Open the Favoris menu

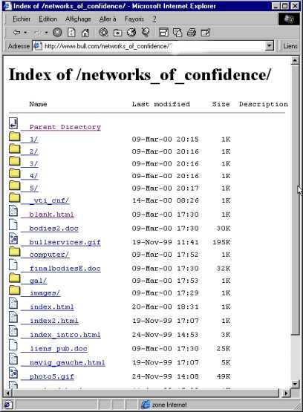134,19
